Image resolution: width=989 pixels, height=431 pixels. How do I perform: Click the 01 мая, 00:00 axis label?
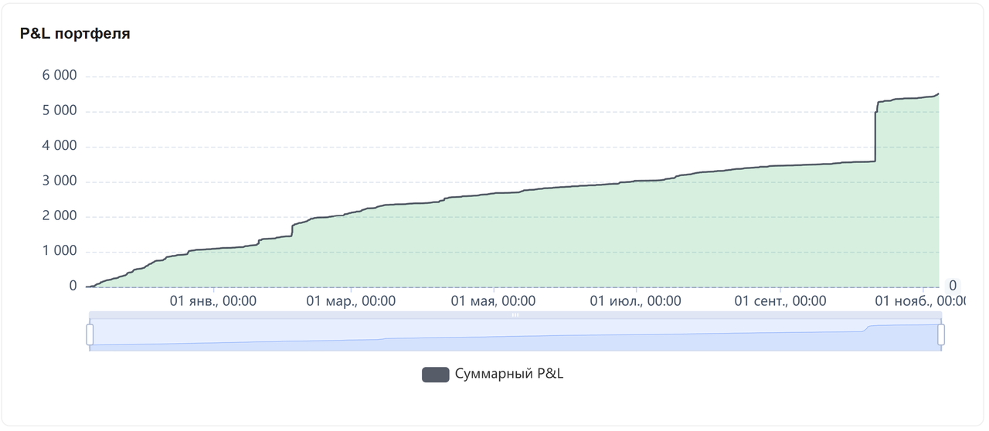tap(493, 301)
